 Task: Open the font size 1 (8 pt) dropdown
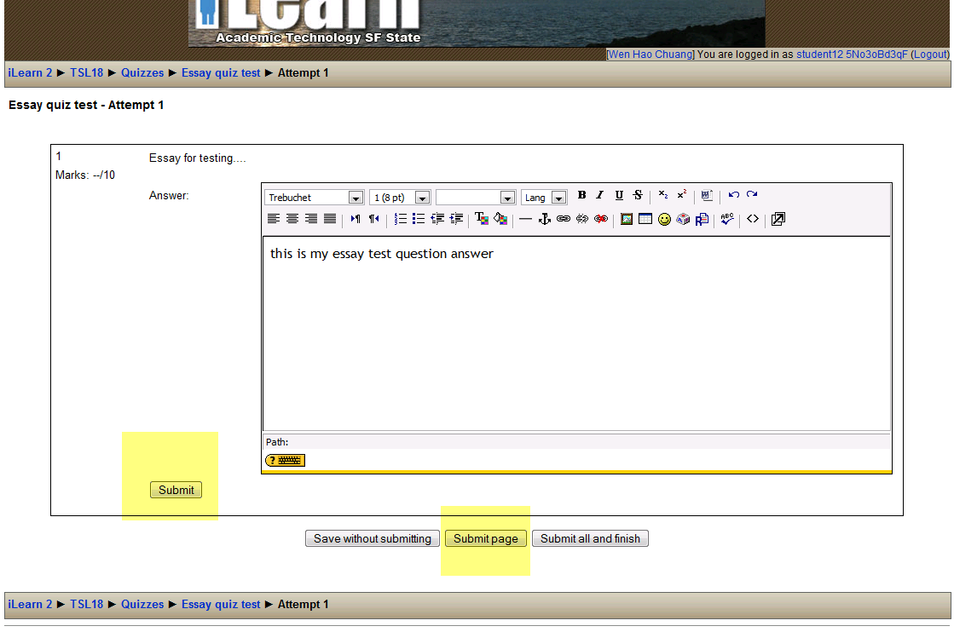(400, 198)
